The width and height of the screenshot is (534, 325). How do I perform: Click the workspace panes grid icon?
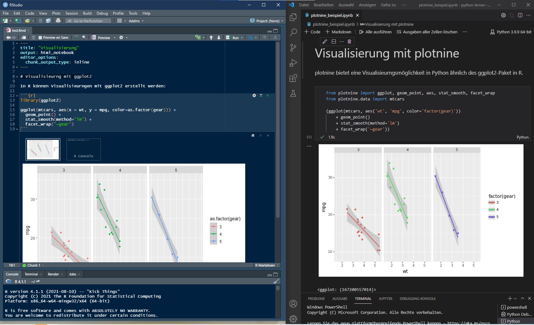click(x=120, y=21)
